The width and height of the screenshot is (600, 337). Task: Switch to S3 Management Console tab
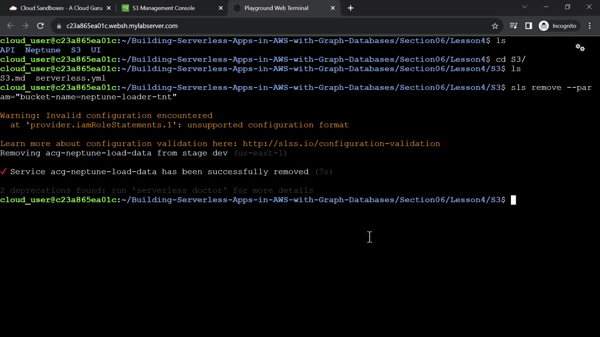[x=164, y=8]
